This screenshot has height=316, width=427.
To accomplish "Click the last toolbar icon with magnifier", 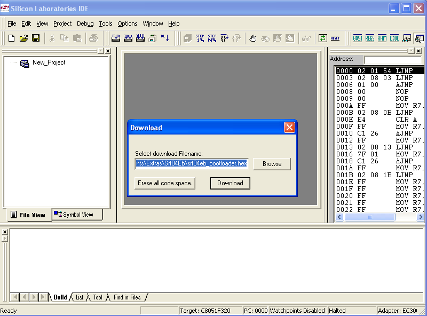I will point(420,38).
